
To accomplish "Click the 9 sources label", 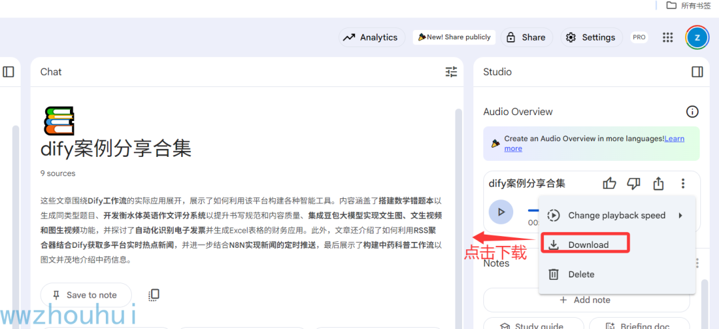I will [58, 173].
